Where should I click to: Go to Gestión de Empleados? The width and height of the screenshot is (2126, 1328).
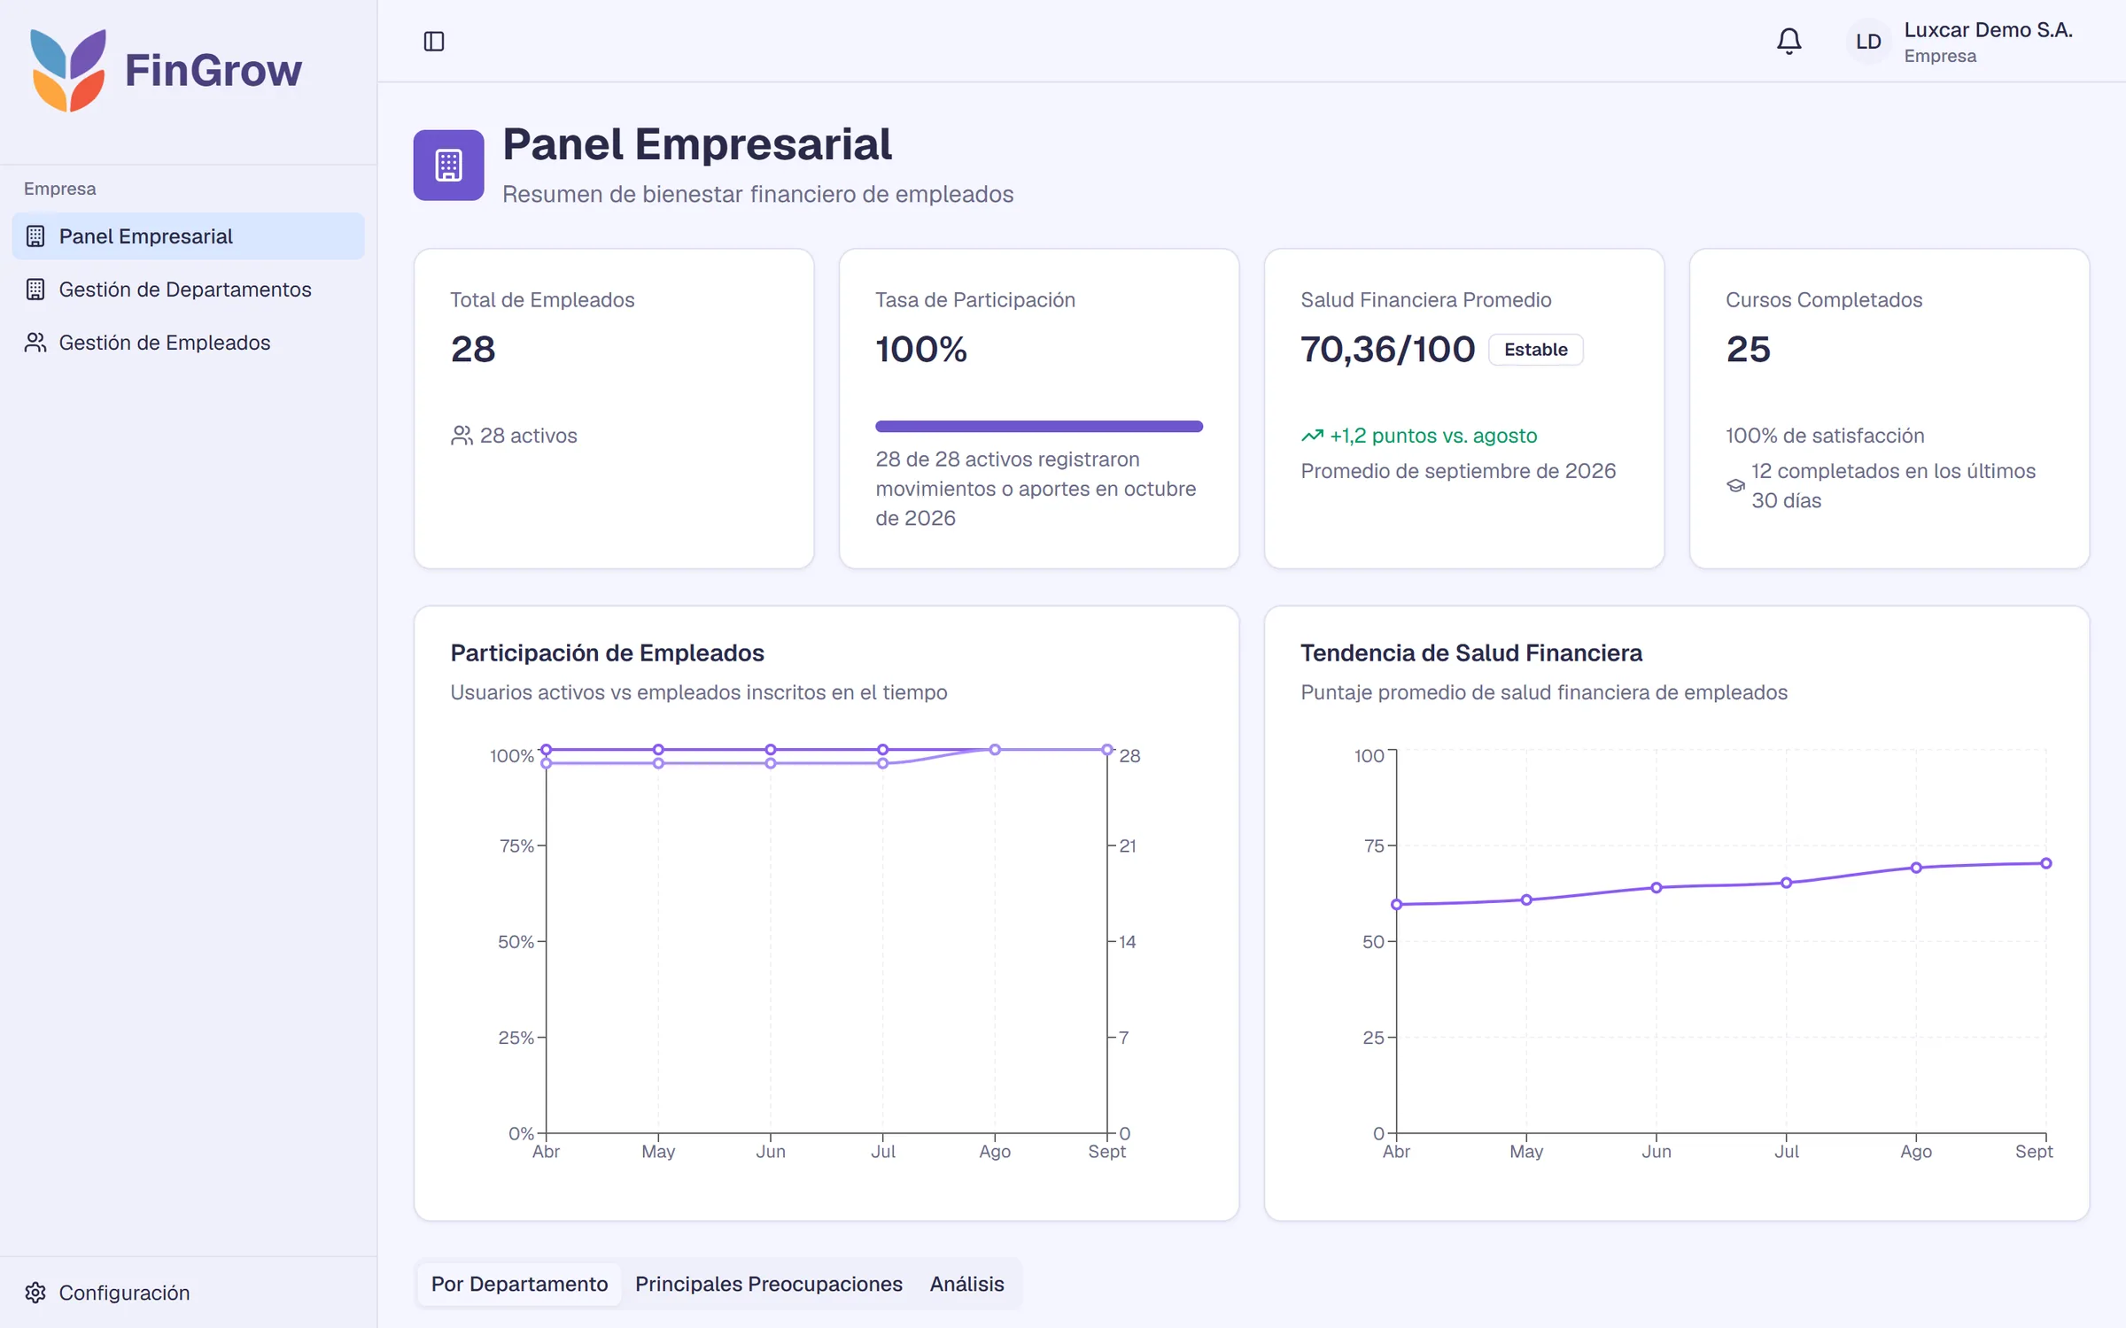tap(188, 343)
